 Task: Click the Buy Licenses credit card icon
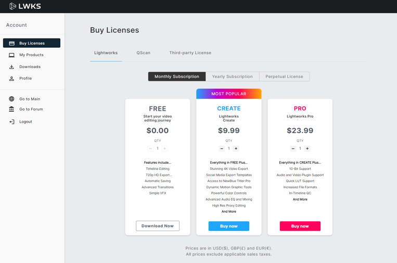click(11, 43)
